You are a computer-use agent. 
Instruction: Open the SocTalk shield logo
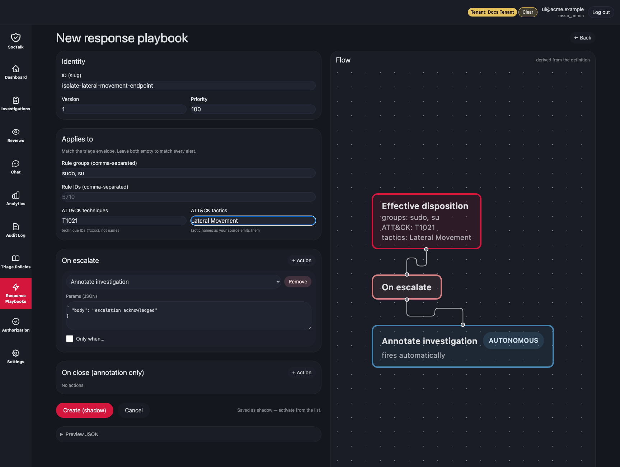(16, 37)
